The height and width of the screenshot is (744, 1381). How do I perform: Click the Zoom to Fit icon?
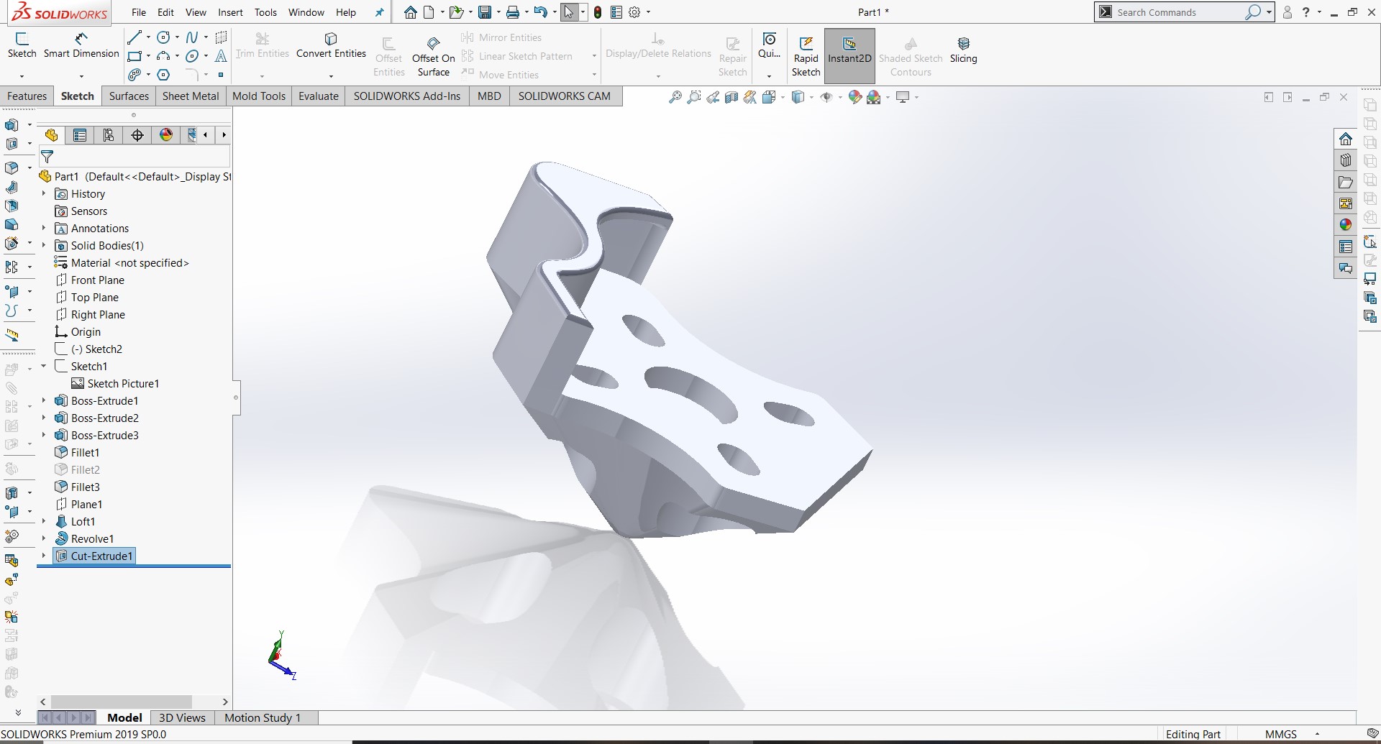675,97
